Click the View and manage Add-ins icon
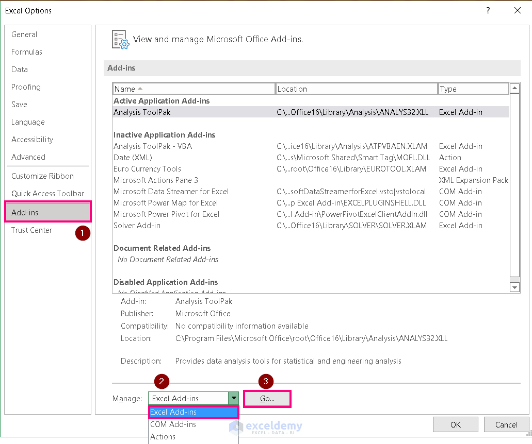The height and width of the screenshot is (444, 532). coord(119,39)
